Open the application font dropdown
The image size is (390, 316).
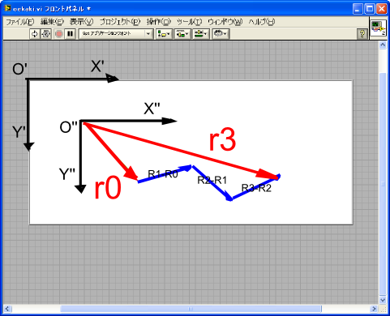click(x=116, y=34)
